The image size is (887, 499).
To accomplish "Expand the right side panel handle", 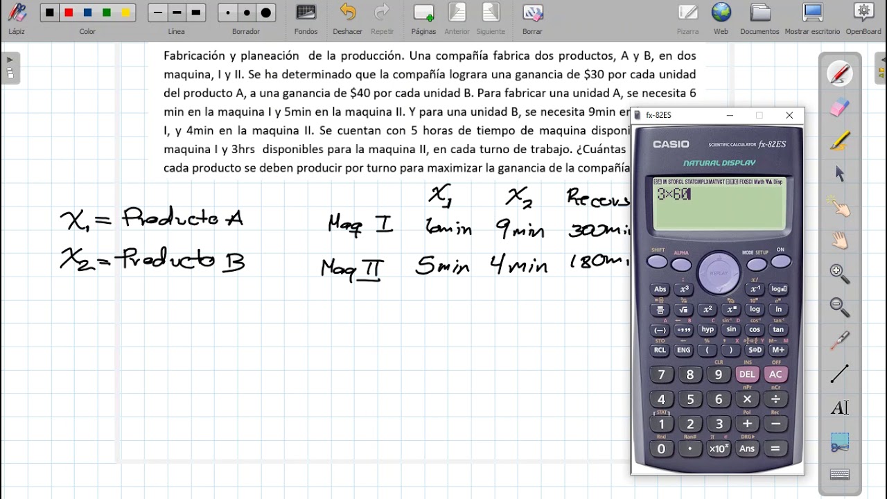I will point(881,68).
